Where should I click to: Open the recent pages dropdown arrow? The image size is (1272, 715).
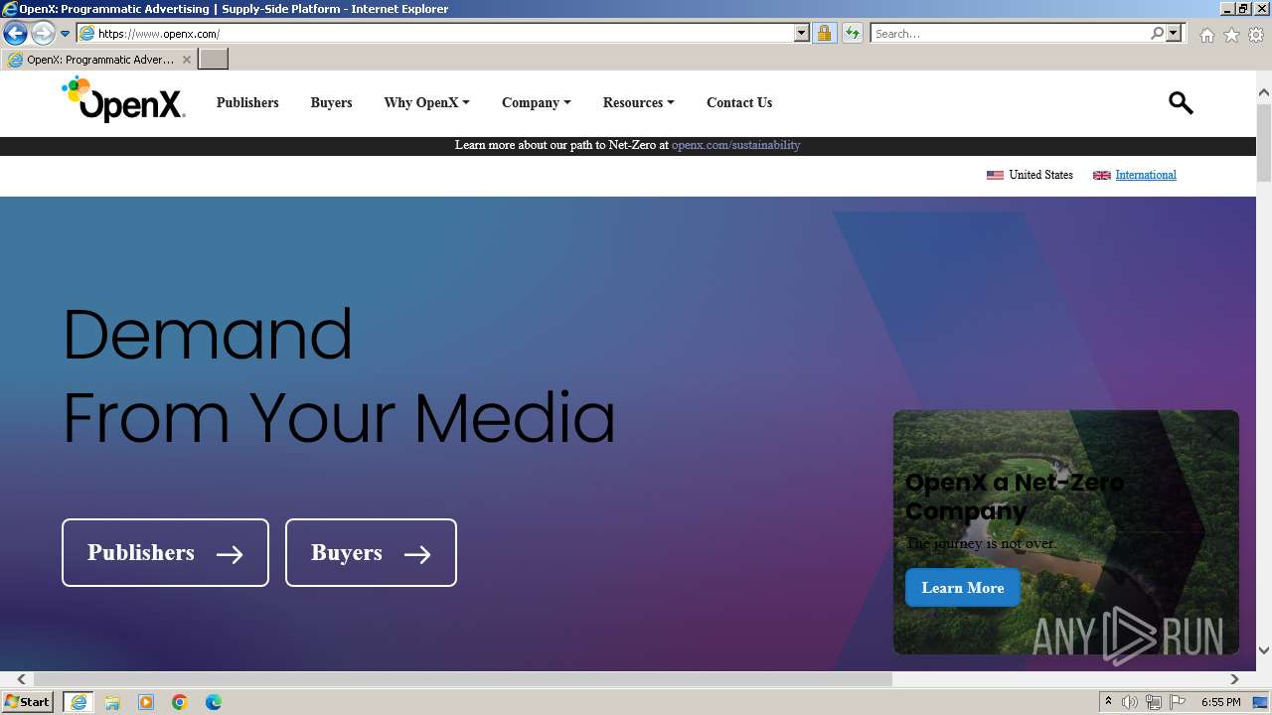pyautogui.click(x=66, y=34)
